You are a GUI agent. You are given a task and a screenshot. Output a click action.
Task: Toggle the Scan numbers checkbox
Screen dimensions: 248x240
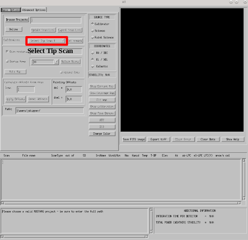click(7, 52)
